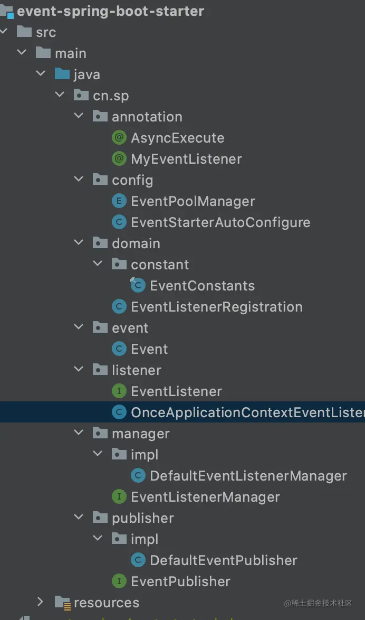The height and width of the screenshot is (620, 365).
Task: Collapse the impl package under publisher
Action: [97, 539]
